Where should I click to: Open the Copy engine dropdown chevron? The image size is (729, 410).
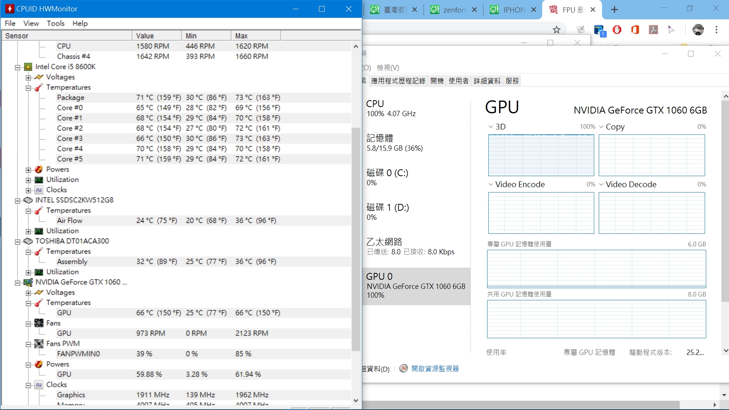601,127
